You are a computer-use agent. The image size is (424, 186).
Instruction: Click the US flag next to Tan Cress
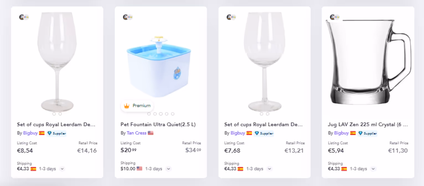[x=151, y=133]
